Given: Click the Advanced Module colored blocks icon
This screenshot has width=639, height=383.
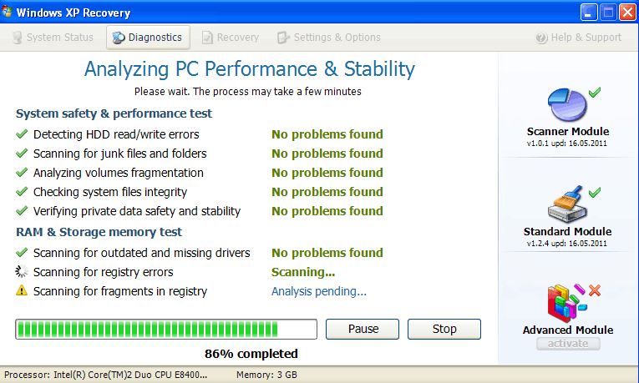Looking at the screenshot, I should coord(564,302).
